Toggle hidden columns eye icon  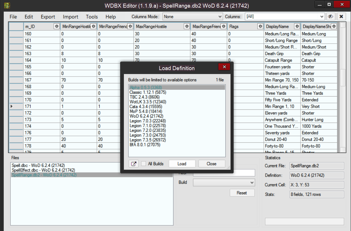coord(331,17)
